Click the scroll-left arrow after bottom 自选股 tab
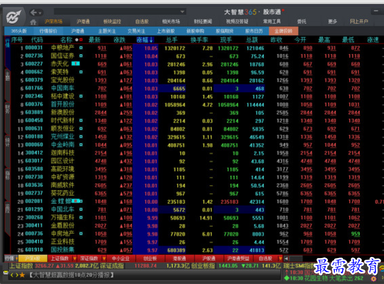Screen dimensions: 384x284 285,259
